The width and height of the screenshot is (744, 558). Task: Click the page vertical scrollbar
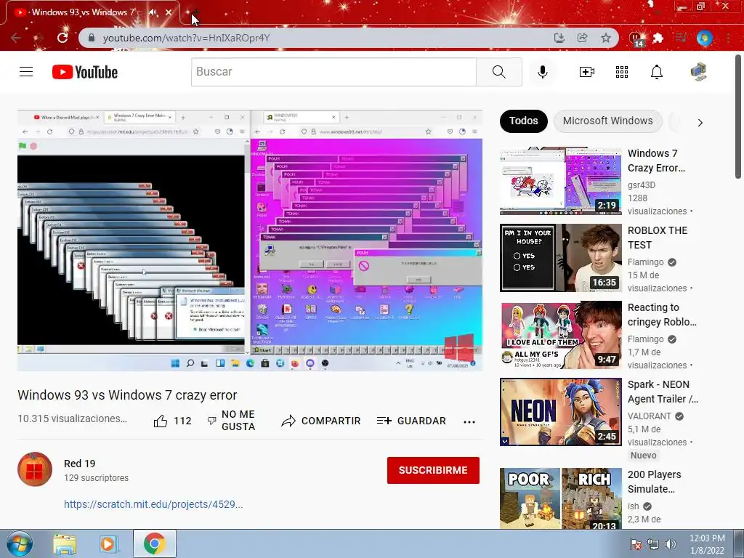pos(738,116)
